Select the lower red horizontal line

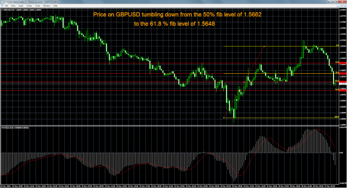[x=130, y=90]
